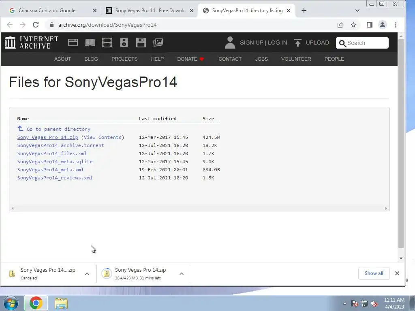Screen dimensions: 415x311
Task: Open the VOLUNTEER menu item
Action: (x=296, y=59)
